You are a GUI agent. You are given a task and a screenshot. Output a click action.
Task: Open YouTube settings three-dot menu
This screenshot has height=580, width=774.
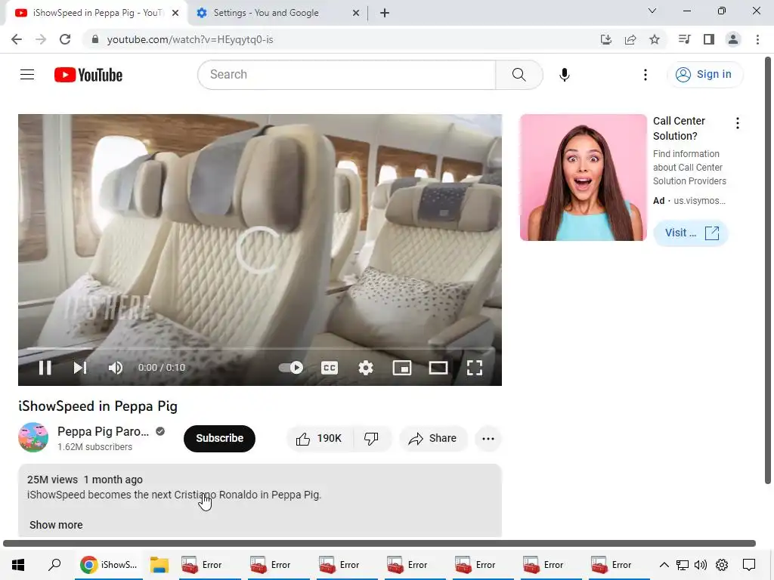pos(646,75)
